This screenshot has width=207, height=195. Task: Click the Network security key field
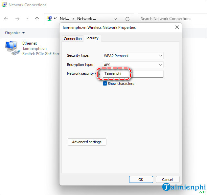coord(133,74)
